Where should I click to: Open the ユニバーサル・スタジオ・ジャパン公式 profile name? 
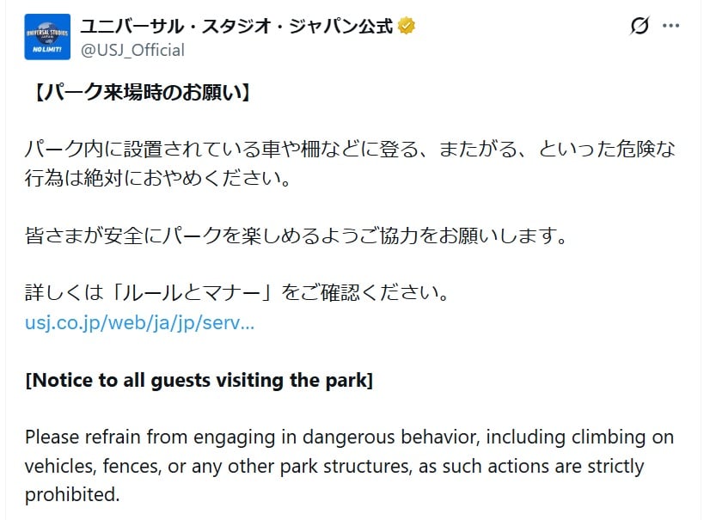[236, 26]
